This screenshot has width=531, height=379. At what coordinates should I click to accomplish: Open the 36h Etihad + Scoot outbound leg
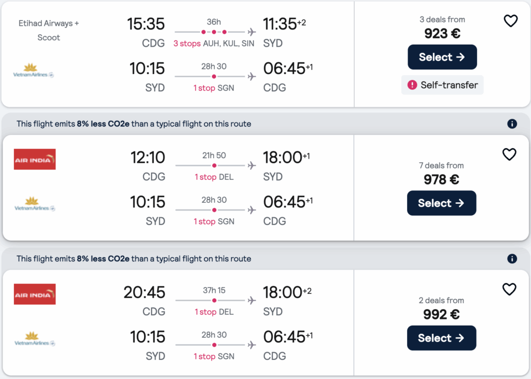click(215, 32)
